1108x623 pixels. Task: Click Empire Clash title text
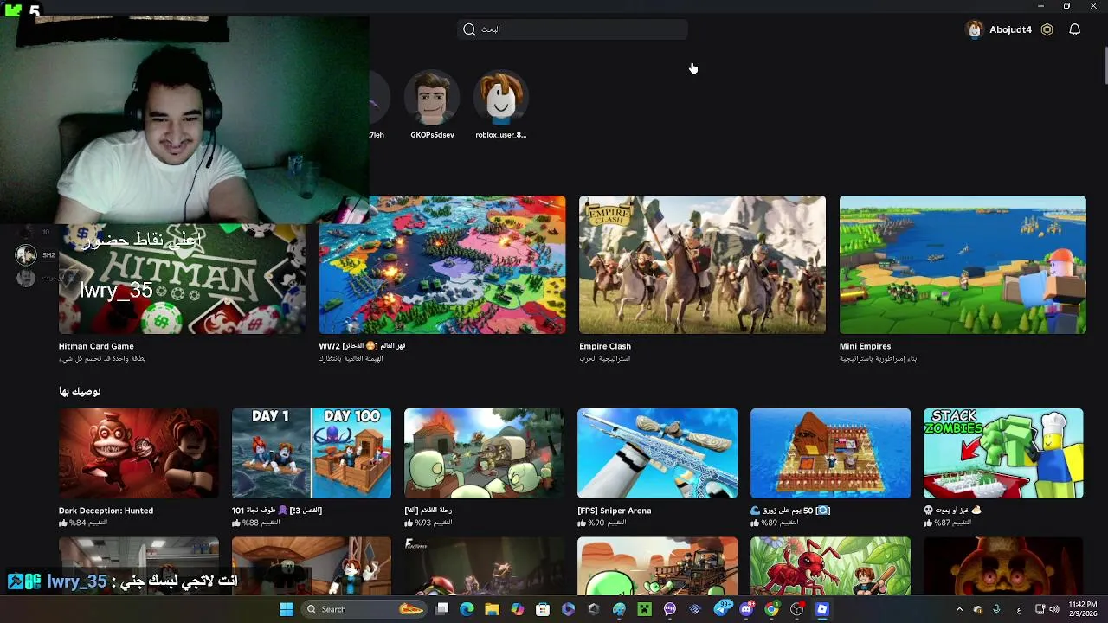[x=605, y=346]
